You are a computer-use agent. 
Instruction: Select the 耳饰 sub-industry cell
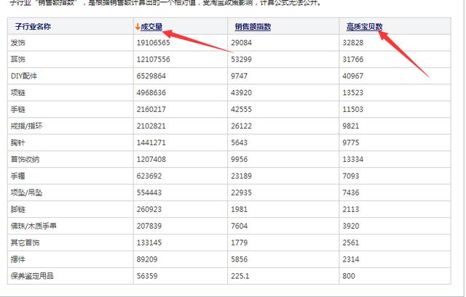pyautogui.click(x=18, y=60)
